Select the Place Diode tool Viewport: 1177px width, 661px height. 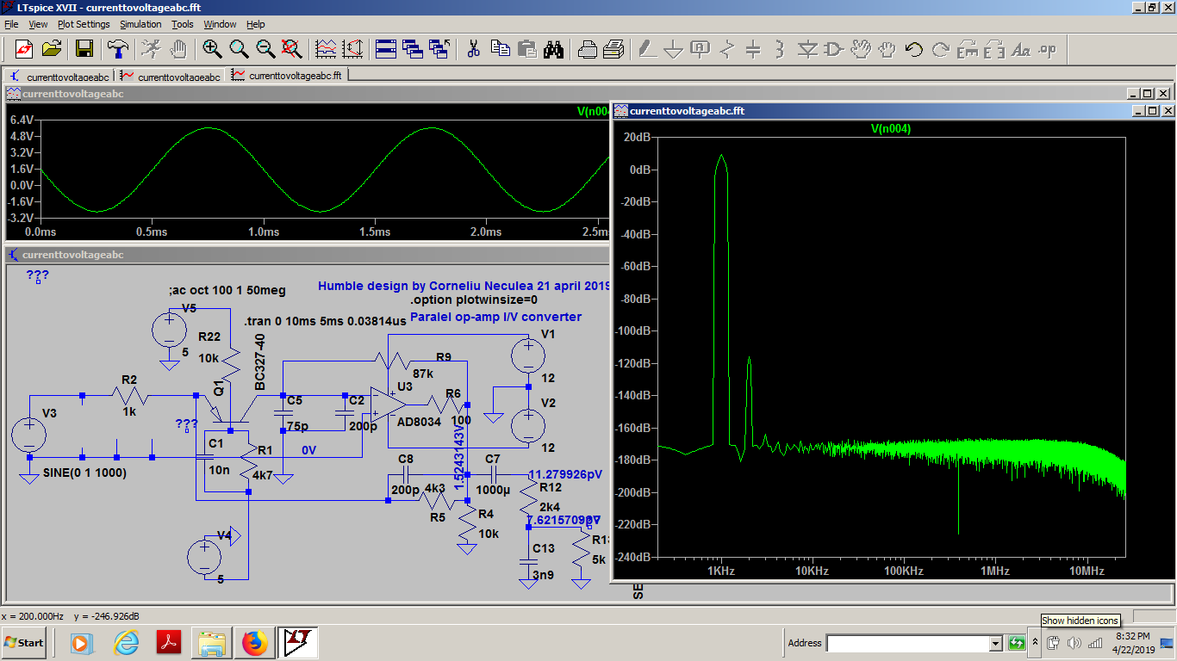pyautogui.click(x=807, y=48)
